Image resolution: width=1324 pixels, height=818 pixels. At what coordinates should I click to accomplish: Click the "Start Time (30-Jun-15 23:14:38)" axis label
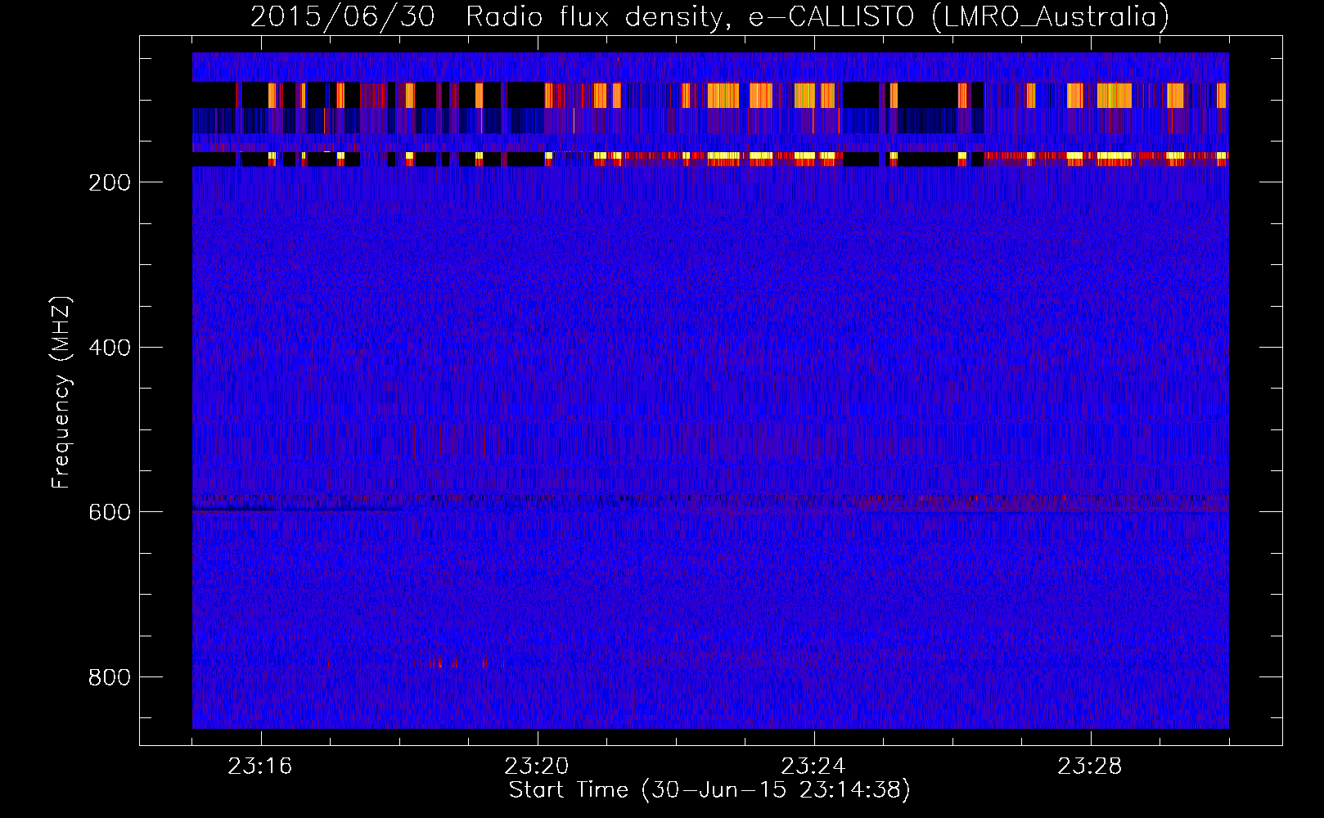709,790
